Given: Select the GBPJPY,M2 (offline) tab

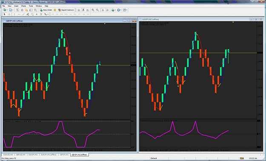Looking at the screenshot, I should pos(79,155).
